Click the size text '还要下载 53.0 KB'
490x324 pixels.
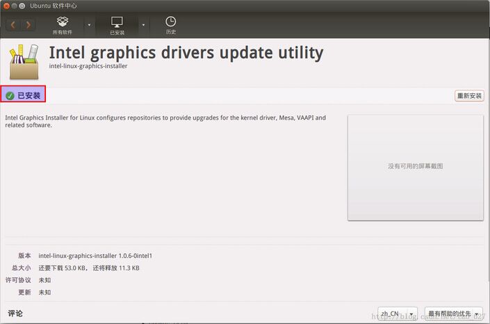[62, 268]
